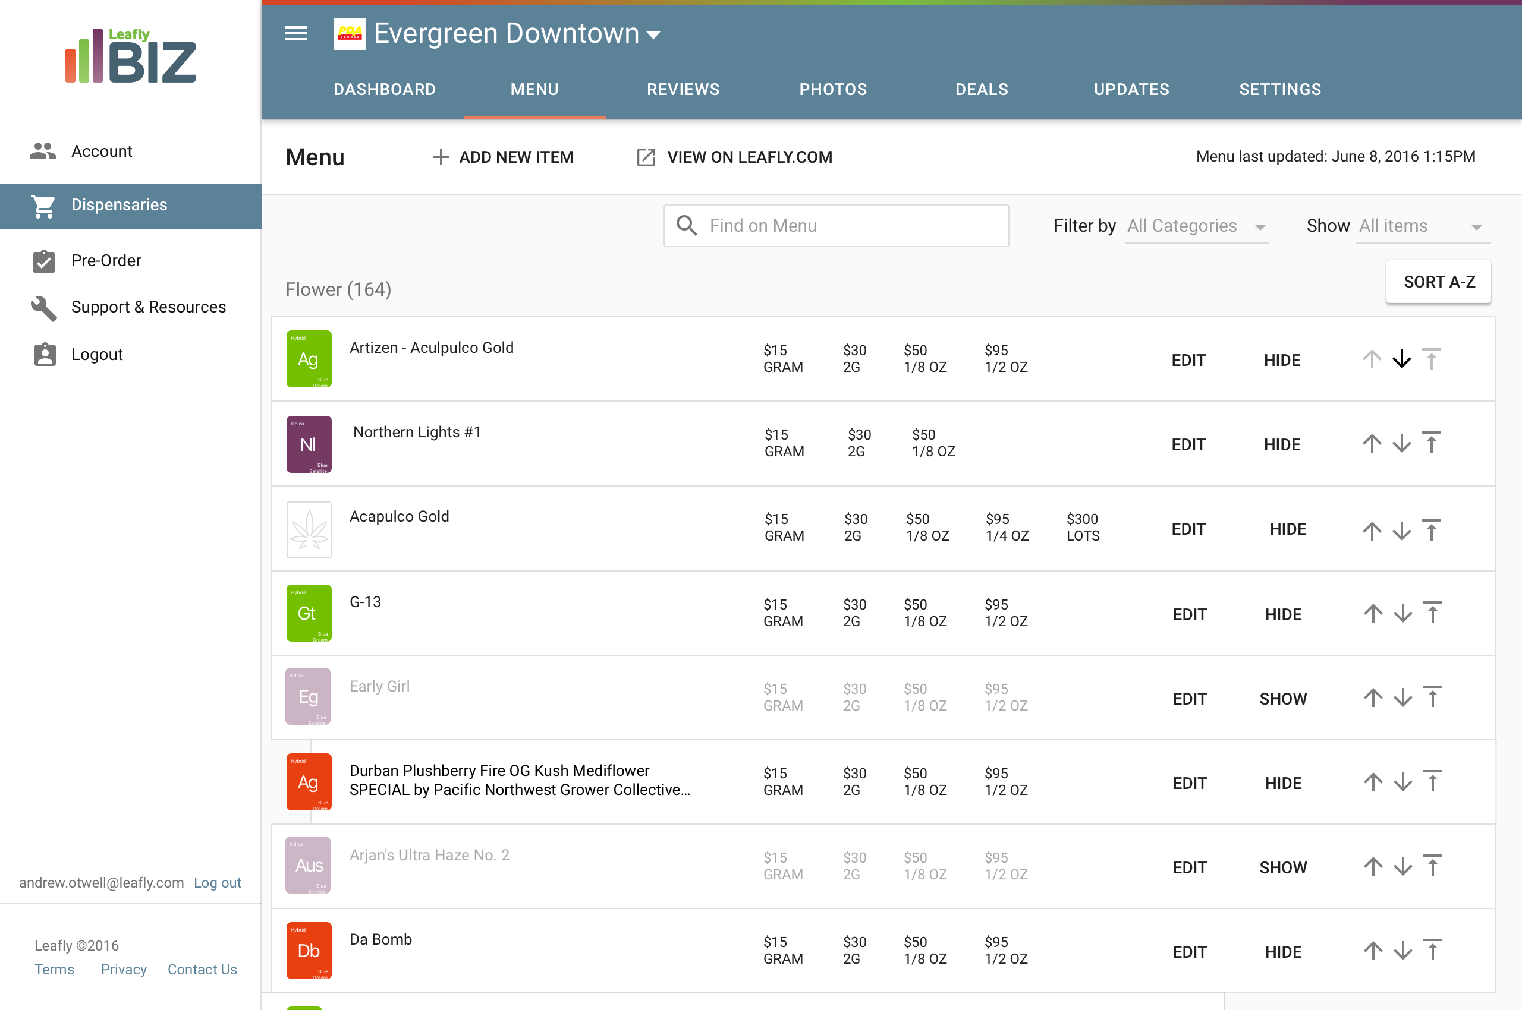Screen dimensions: 1522x1010
Task: Send Da Bomb to top of list
Action: point(1432,950)
